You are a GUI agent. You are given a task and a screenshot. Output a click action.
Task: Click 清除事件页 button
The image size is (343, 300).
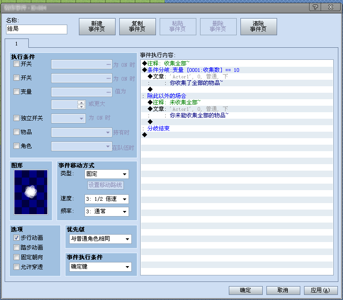coord(259,26)
